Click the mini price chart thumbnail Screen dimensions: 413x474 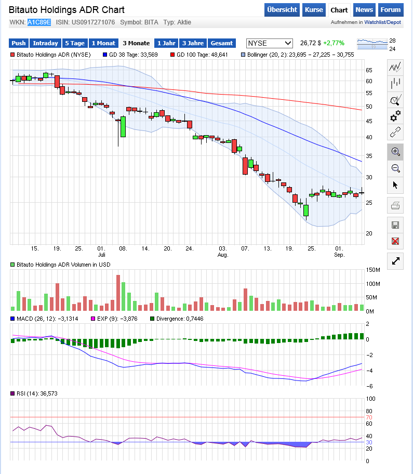372,44
